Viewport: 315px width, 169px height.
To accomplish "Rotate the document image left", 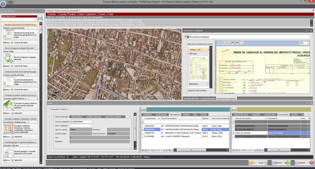I will [x=233, y=43].
